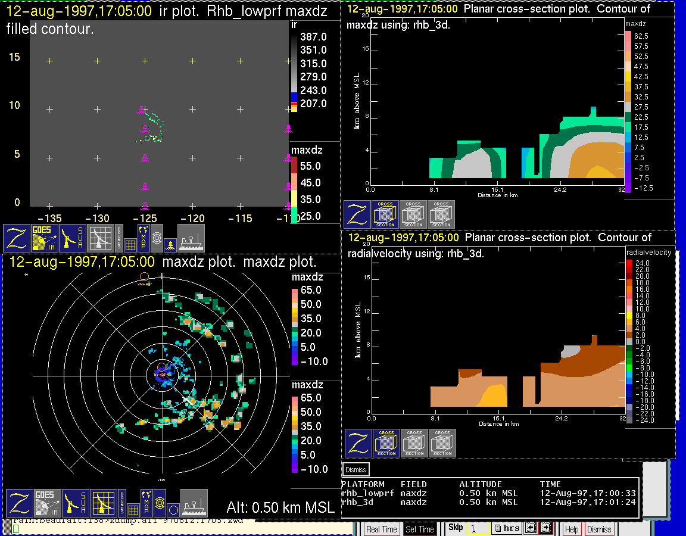This screenshot has width=686, height=536.
Task: Select the SUR radar surveillance icon in bottom plot
Action: click(75, 503)
